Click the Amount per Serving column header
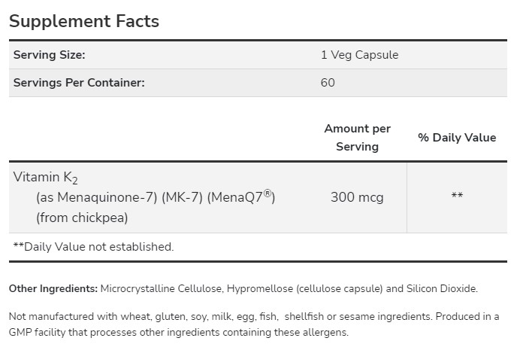This screenshot has width=514, height=347. tap(357, 138)
